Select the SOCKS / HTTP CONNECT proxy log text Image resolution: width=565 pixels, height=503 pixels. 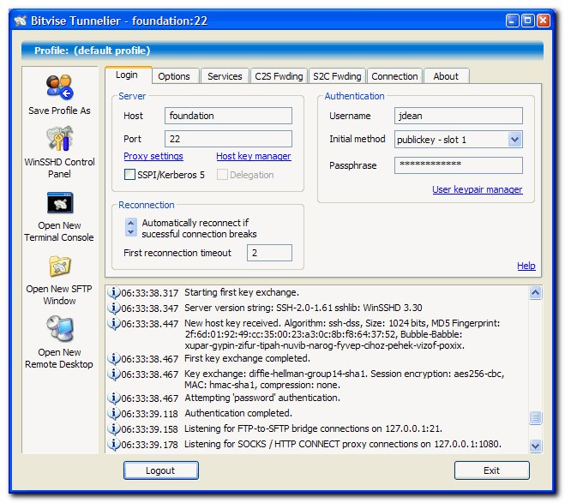click(x=343, y=444)
